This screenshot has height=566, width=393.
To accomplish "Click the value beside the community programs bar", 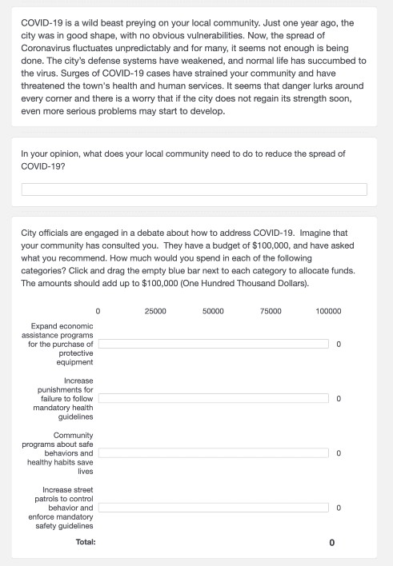I will pyautogui.click(x=339, y=453).
